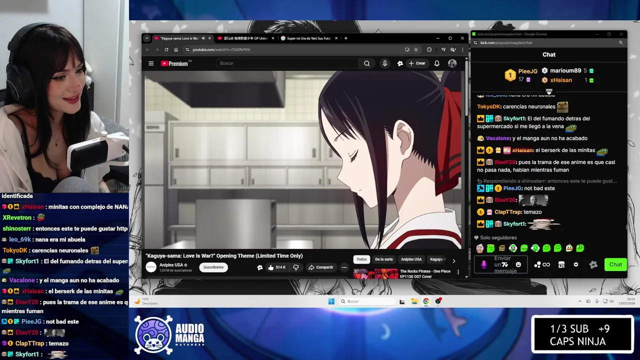Expand the Kick chat leaderboard arrow

[x=549, y=91]
